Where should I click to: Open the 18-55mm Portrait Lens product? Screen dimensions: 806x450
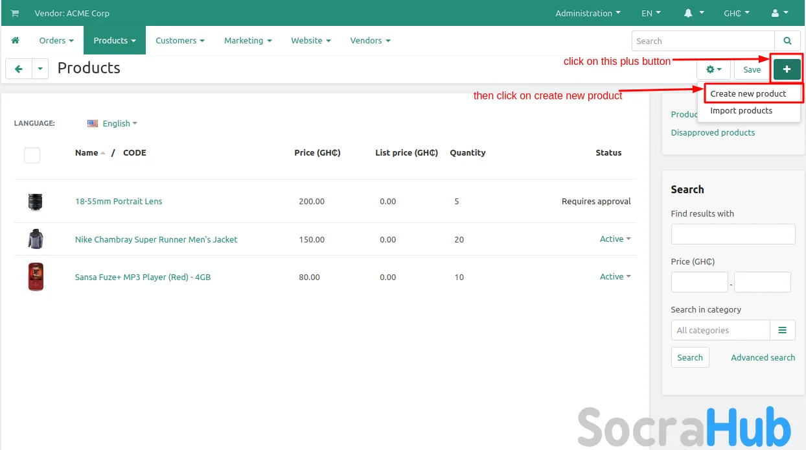tap(119, 201)
